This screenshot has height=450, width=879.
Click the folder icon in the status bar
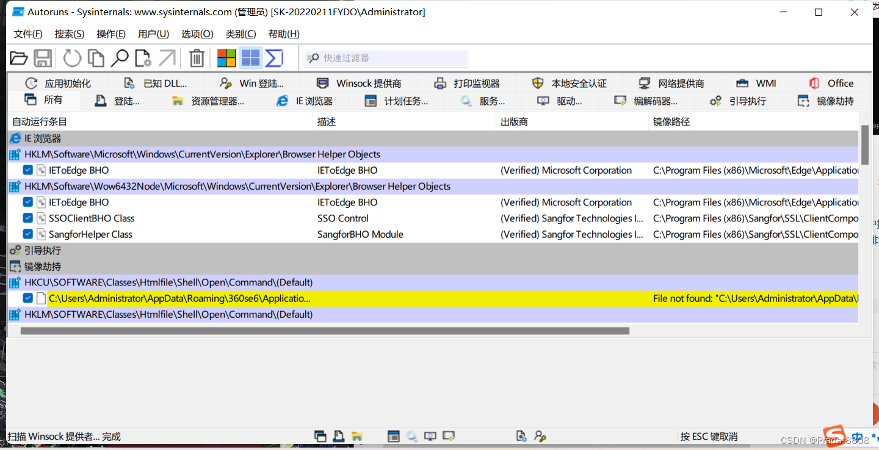click(357, 437)
